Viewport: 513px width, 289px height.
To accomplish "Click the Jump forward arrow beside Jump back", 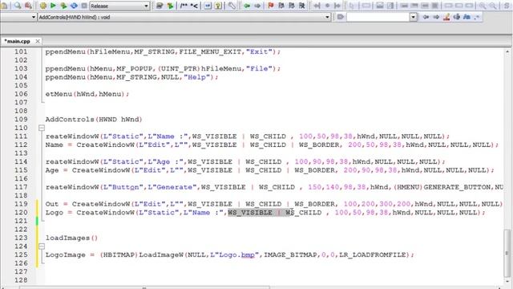I will click(x=257, y=6).
